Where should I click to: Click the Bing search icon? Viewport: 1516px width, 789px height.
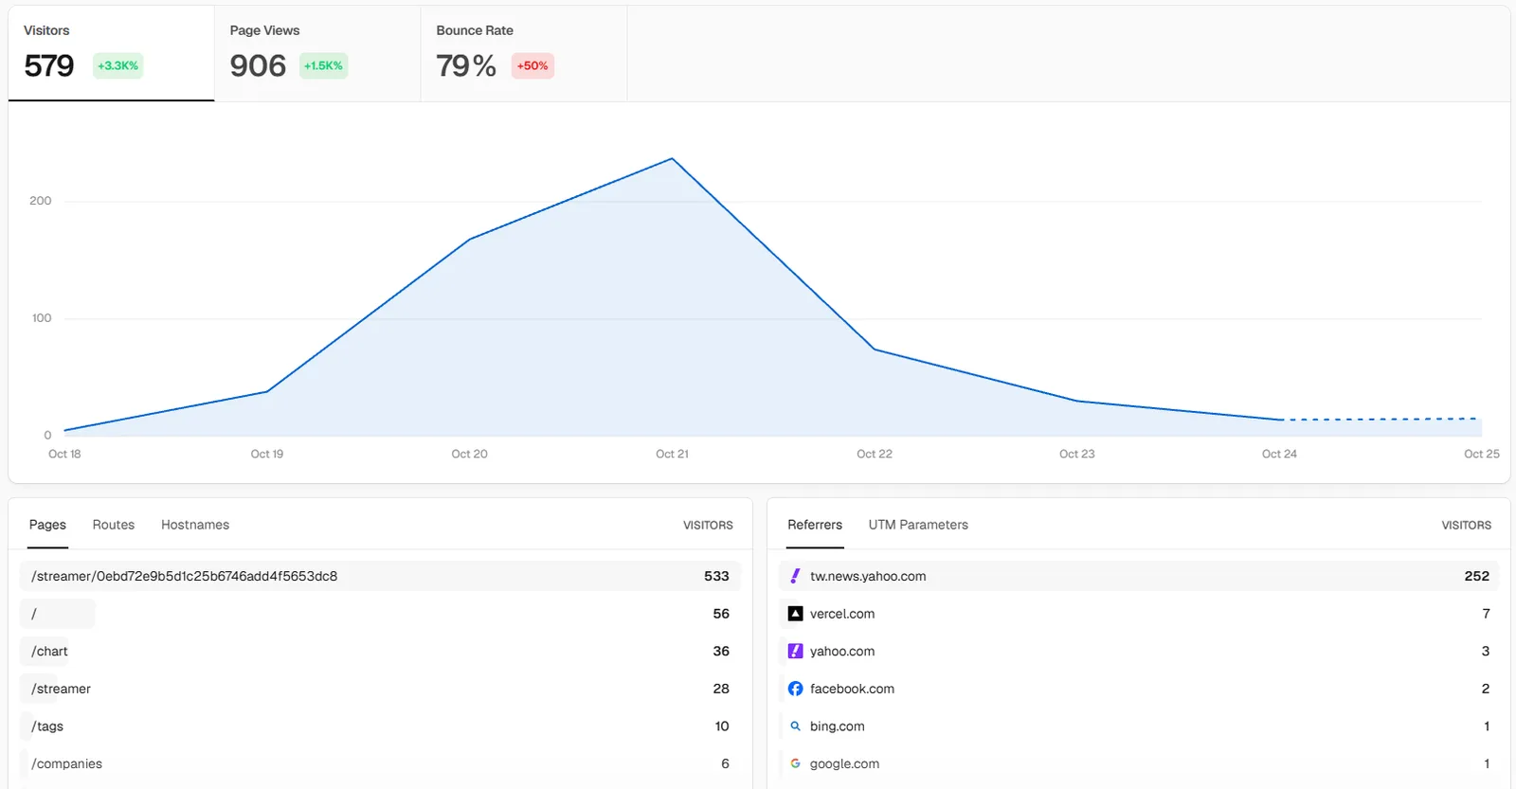click(795, 726)
